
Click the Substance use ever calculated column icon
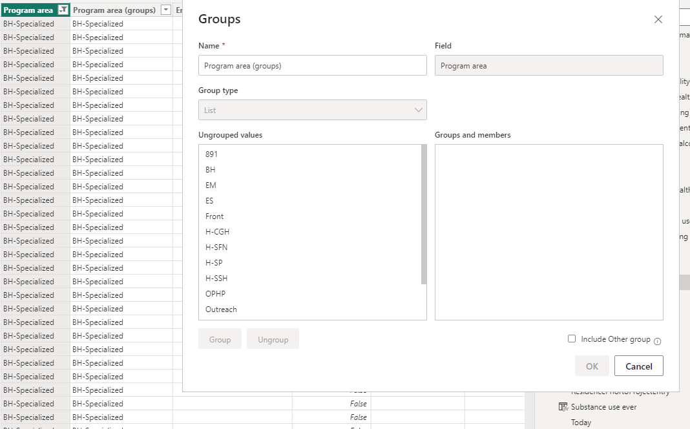[x=563, y=406]
